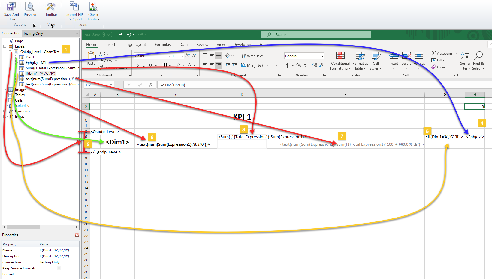The image size is (492, 279).
Task: Pick the Font Color swatch
Action: [x=190, y=65]
